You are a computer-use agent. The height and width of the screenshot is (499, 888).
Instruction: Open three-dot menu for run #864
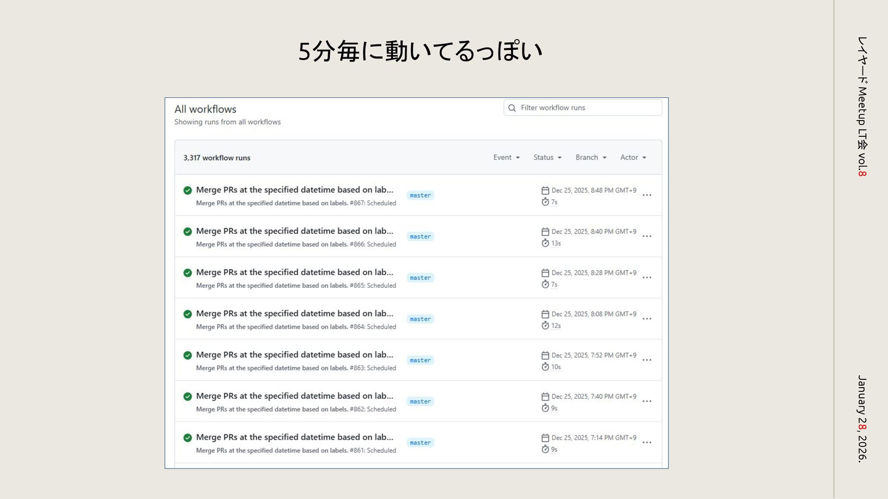click(x=647, y=319)
